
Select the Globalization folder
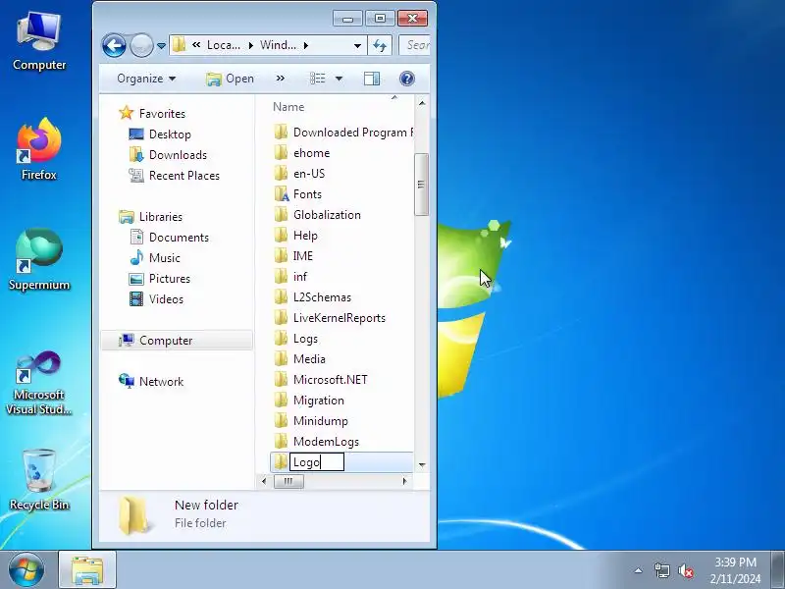click(x=317, y=214)
